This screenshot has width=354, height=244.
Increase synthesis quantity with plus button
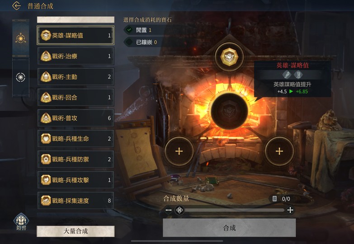pos(290,210)
